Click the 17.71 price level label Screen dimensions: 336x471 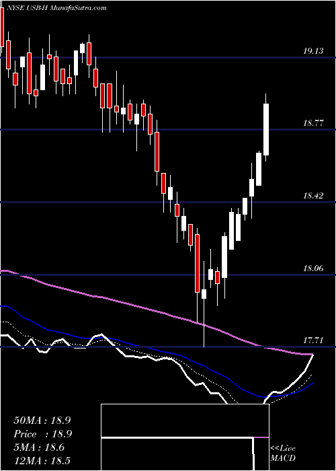(313, 340)
